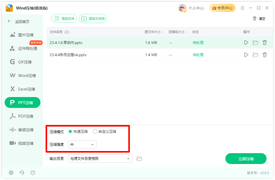Click 待处理 status of 23.4.1从零创作.pptx

pyautogui.click(x=198, y=43)
